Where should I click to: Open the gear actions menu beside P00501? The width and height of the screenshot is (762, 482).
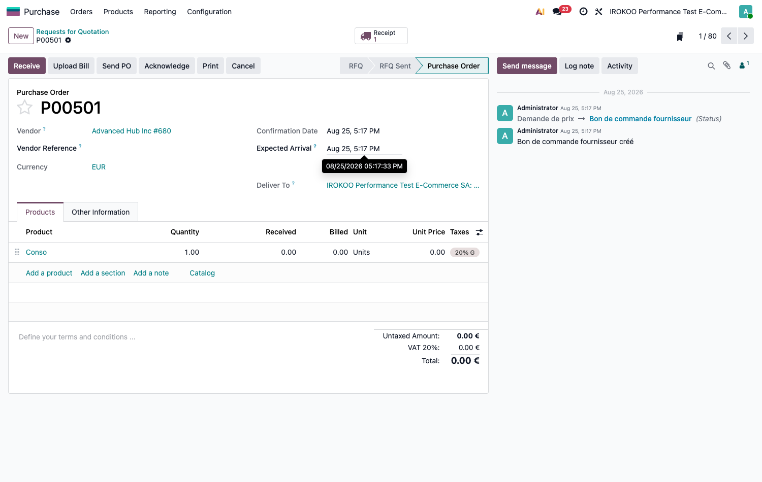68,40
